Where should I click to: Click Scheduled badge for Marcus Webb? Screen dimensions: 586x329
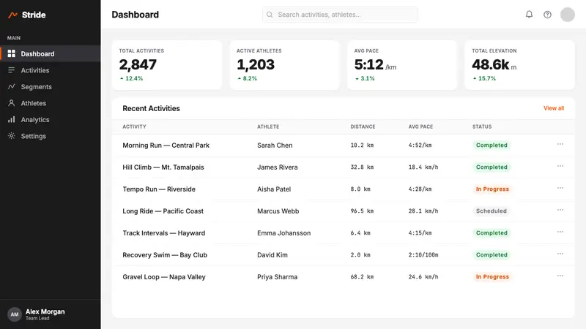tap(491, 211)
